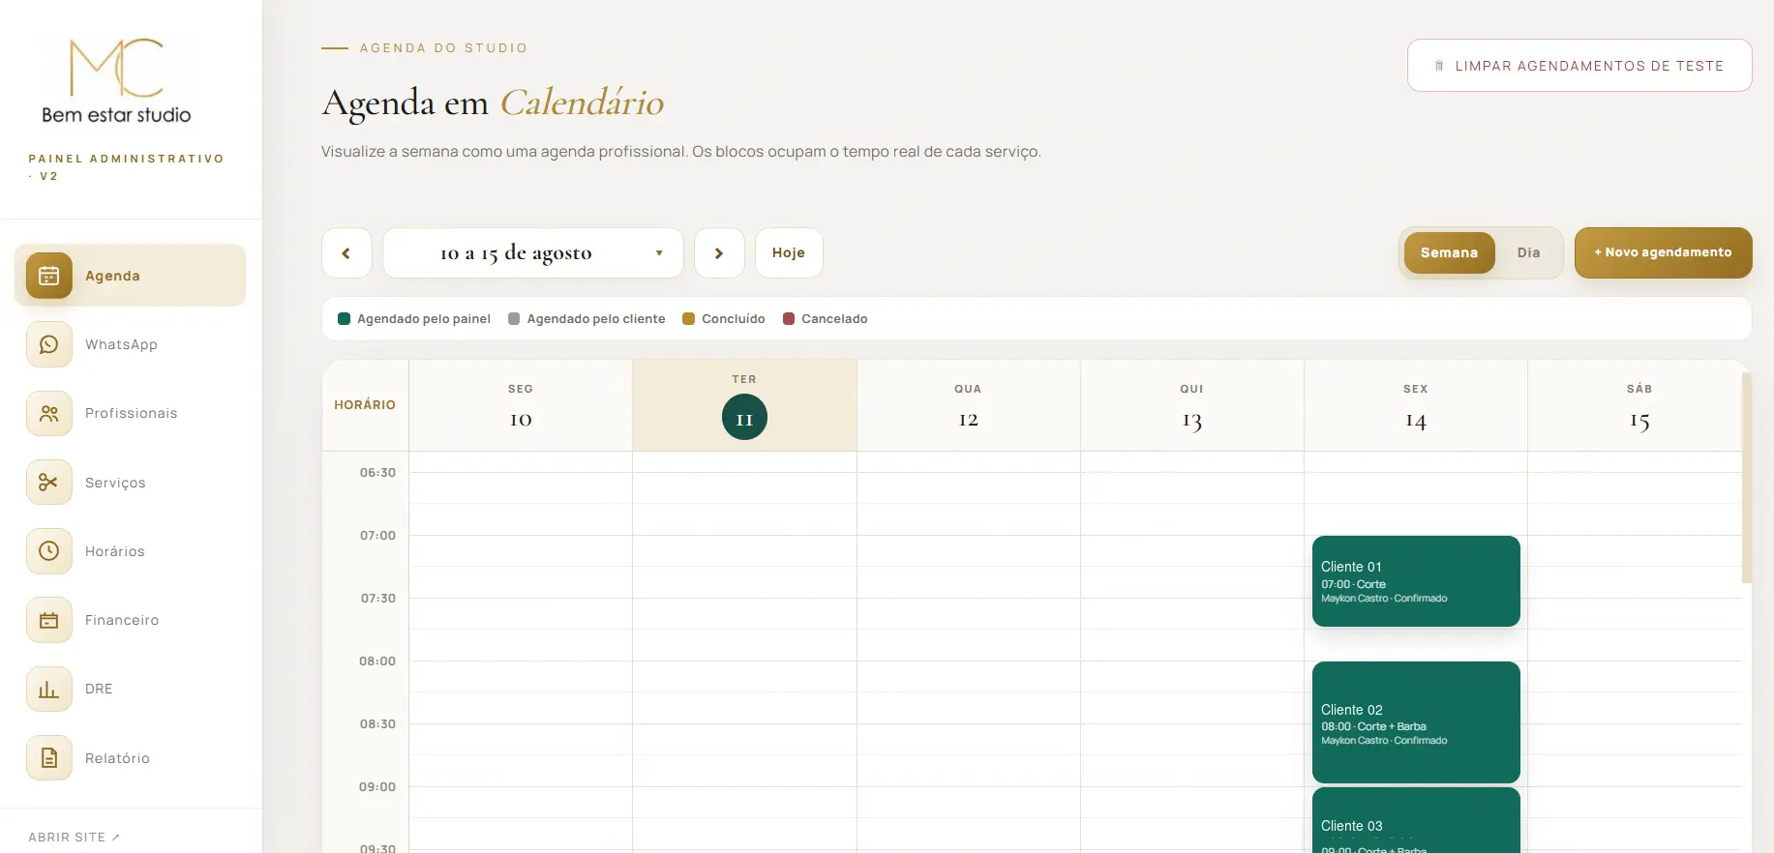The image size is (1774, 853).
Task: Open the week range dropdown '10 a 15 de agosto'
Action: pyautogui.click(x=533, y=253)
